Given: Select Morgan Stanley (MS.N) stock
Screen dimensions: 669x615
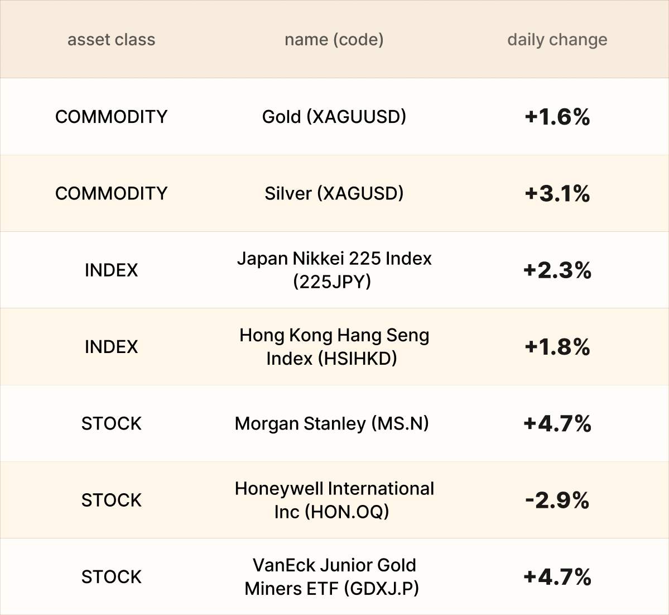Looking at the screenshot, I should [x=331, y=423].
